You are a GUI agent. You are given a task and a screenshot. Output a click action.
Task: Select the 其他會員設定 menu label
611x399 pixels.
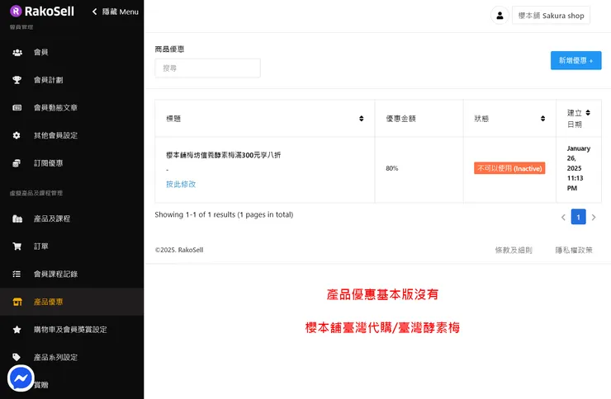55,135
